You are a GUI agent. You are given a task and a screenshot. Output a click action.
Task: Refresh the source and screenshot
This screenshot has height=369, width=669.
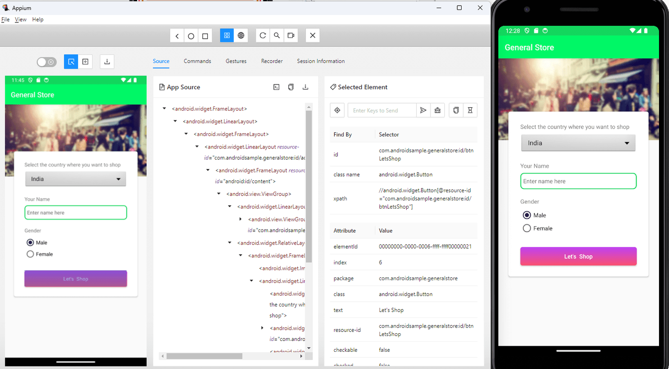[x=263, y=35]
